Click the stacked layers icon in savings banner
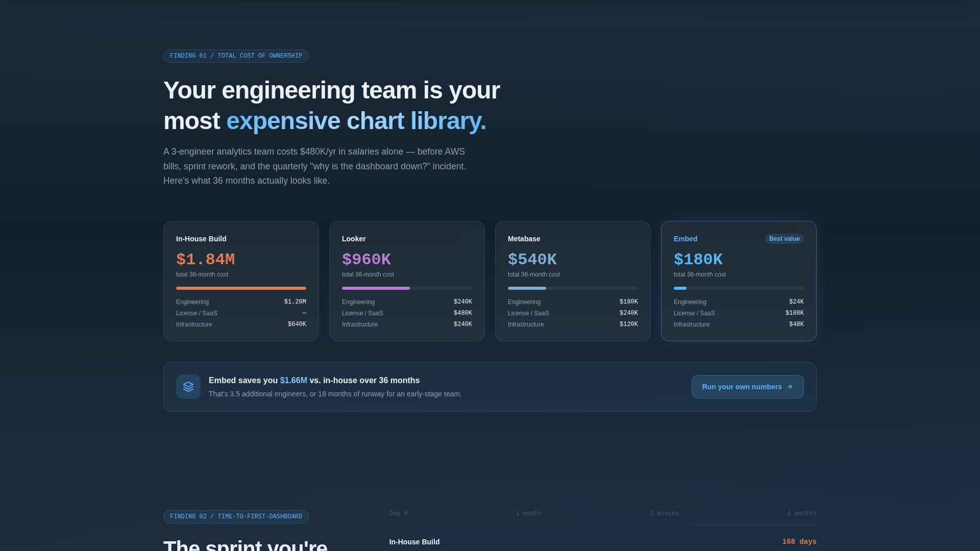Screen dimensions: 980x551 (188, 387)
